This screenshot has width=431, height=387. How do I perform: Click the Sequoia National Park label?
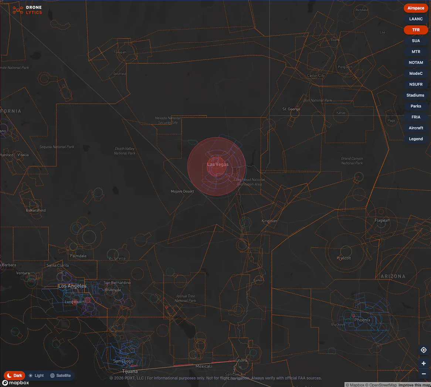[57, 147]
